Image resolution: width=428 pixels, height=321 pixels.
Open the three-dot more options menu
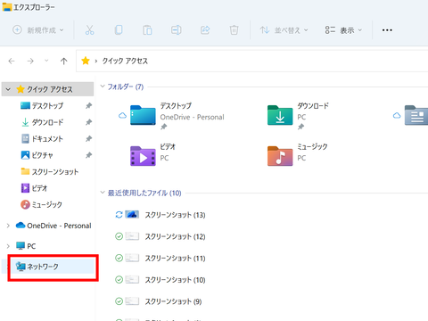pos(387,30)
